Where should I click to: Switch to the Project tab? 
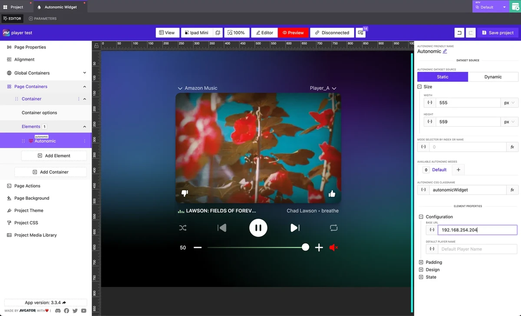coord(16,7)
